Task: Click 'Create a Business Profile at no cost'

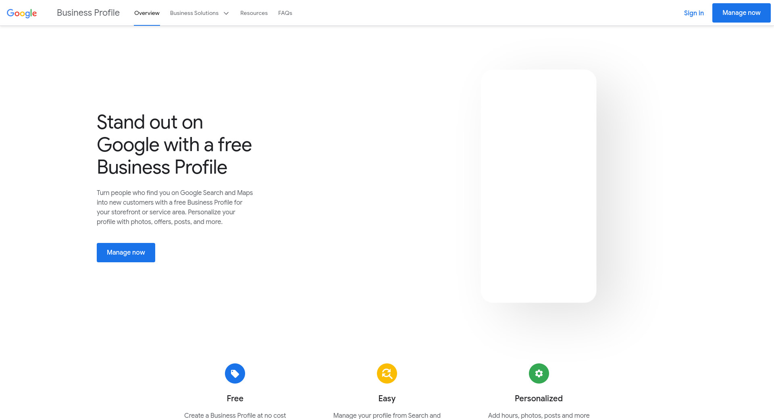Action: tap(235, 415)
